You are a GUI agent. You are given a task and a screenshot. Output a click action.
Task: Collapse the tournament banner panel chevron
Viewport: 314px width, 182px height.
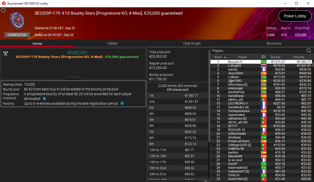click(73, 78)
